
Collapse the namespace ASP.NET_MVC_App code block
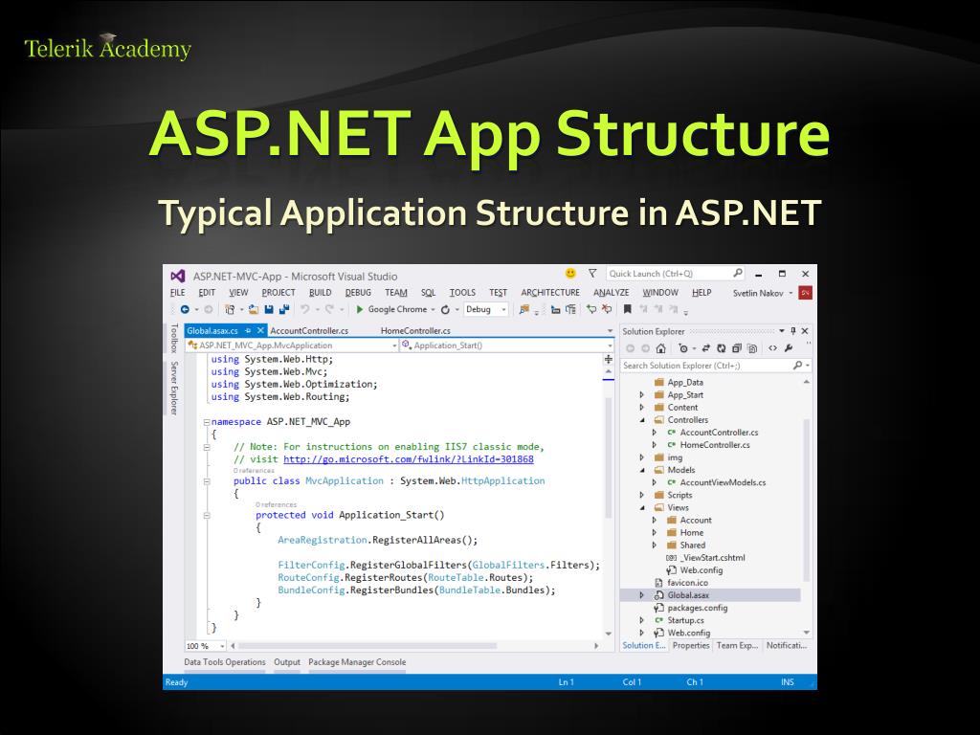pos(207,422)
